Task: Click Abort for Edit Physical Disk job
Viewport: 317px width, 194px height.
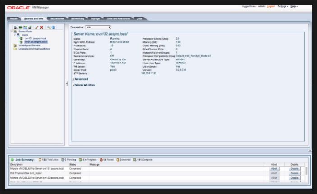Action: [x=274, y=173]
